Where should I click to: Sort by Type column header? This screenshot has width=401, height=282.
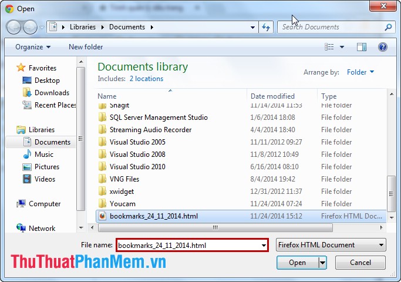tap(329, 96)
